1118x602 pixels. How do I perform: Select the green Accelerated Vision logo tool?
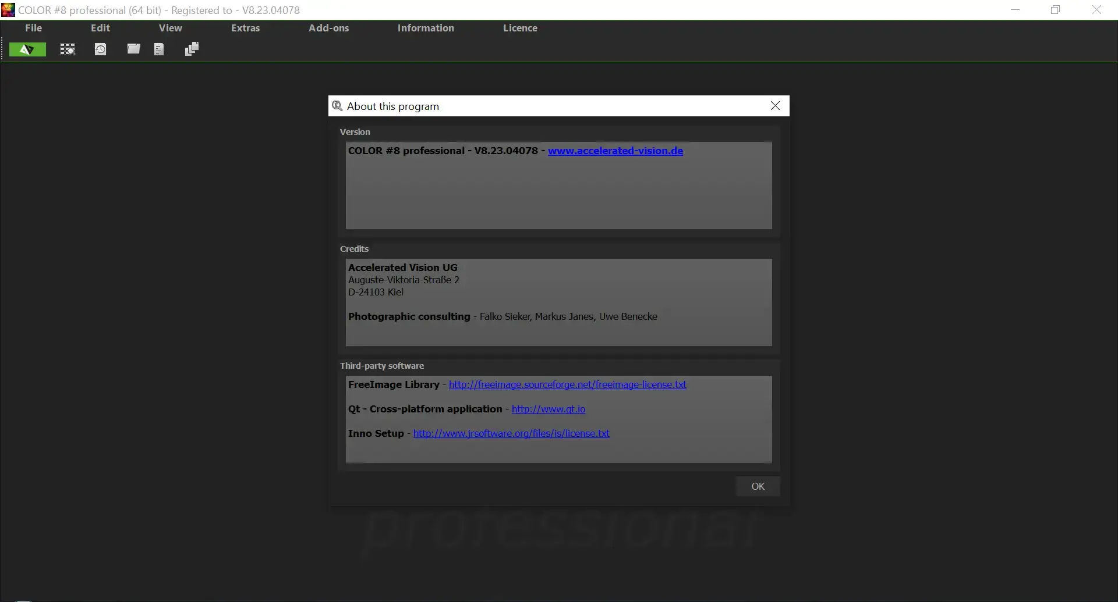[27, 49]
